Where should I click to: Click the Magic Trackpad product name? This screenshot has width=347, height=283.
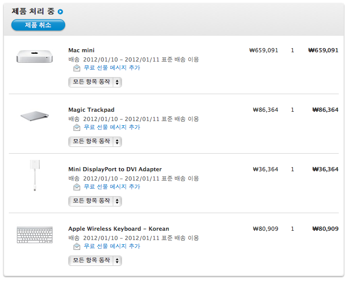click(x=92, y=110)
